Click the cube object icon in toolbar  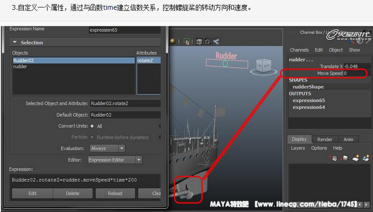pyautogui.click(x=199, y=42)
